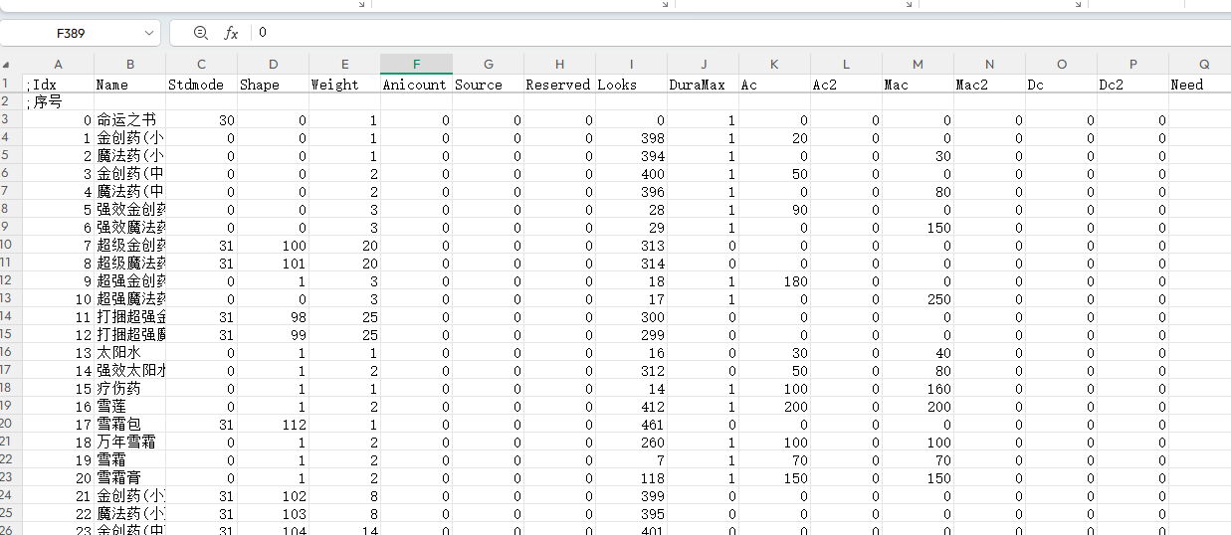Expand the Name Box dropdown arrow
This screenshot has width=1231, height=535.
(149, 33)
